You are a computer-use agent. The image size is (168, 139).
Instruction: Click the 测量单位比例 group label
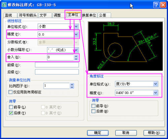(19, 80)
